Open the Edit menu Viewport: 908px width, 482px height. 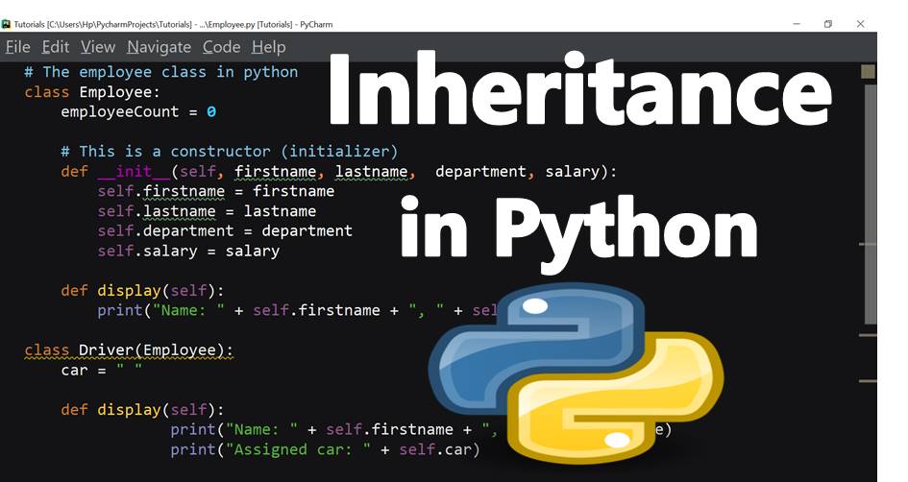click(55, 47)
